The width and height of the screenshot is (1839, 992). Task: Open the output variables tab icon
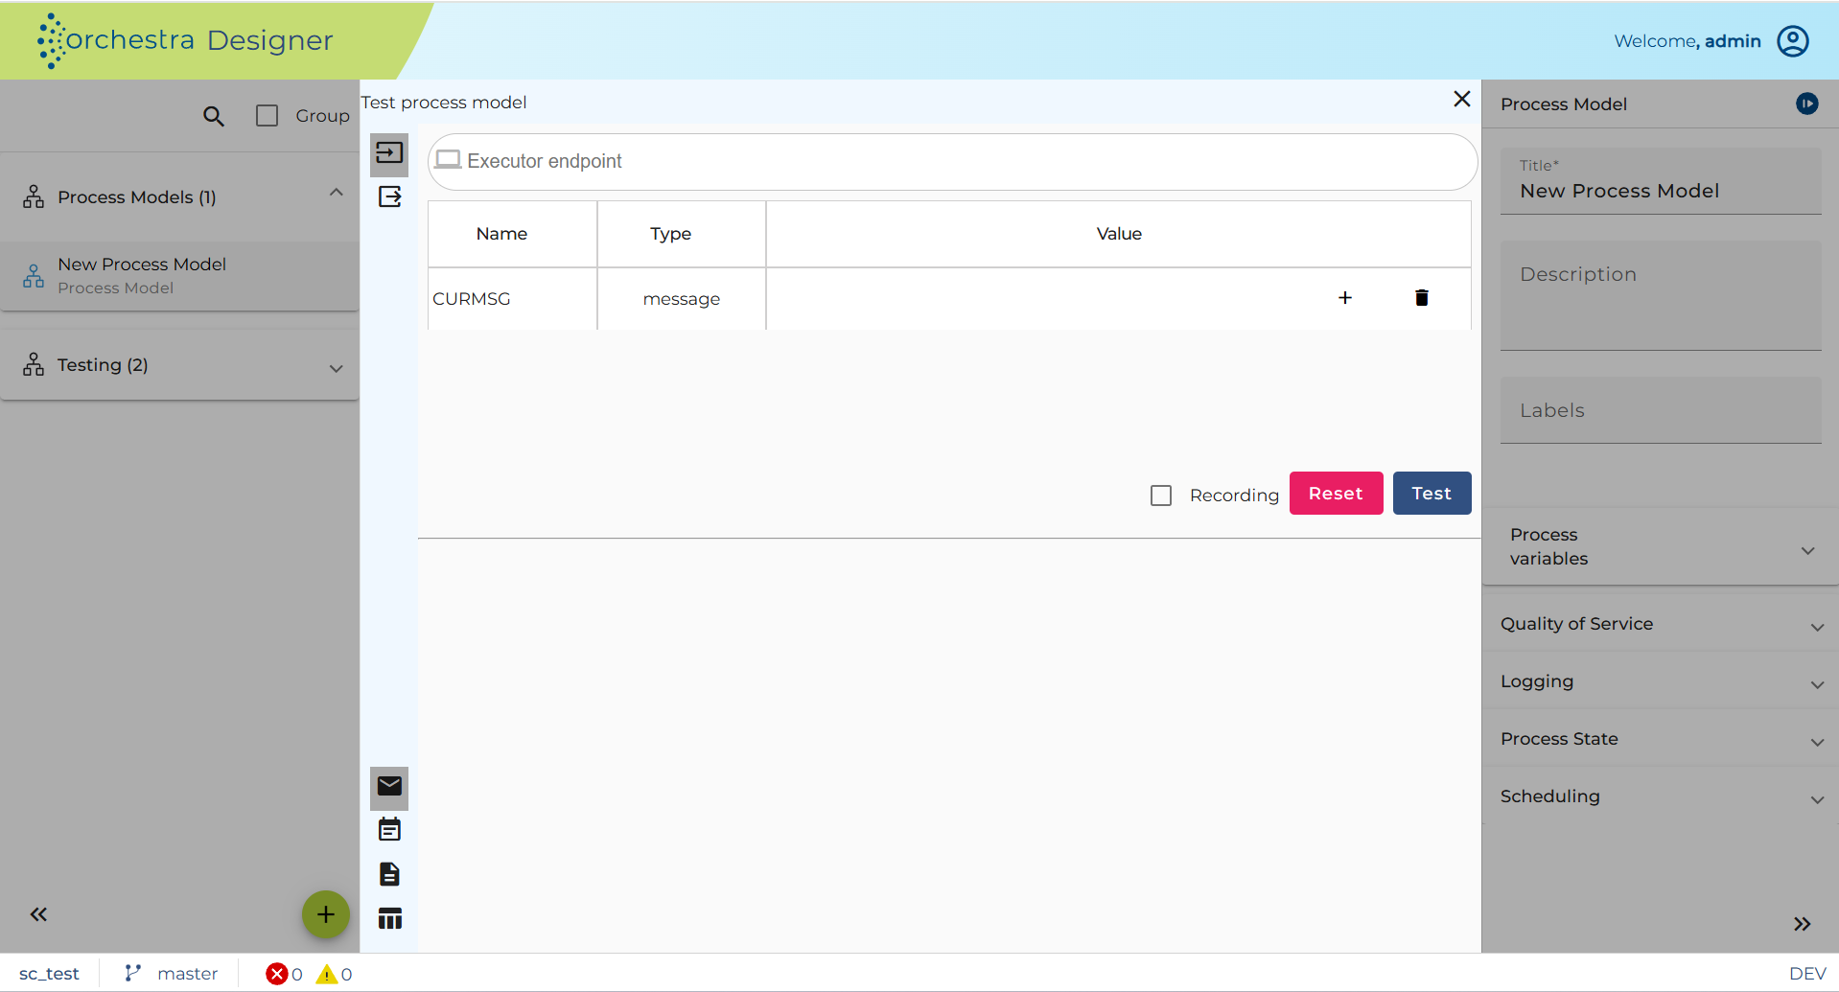pos(389,197)
